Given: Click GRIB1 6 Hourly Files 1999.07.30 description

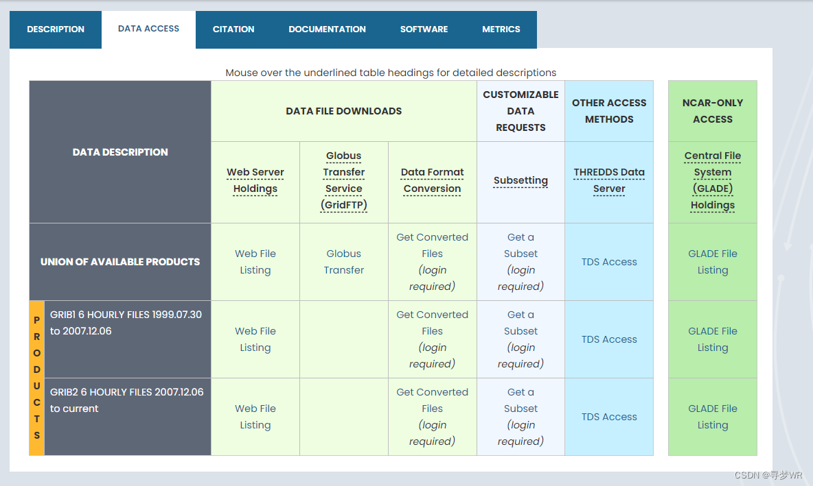Looking at the screenshot, I should 126,322.
